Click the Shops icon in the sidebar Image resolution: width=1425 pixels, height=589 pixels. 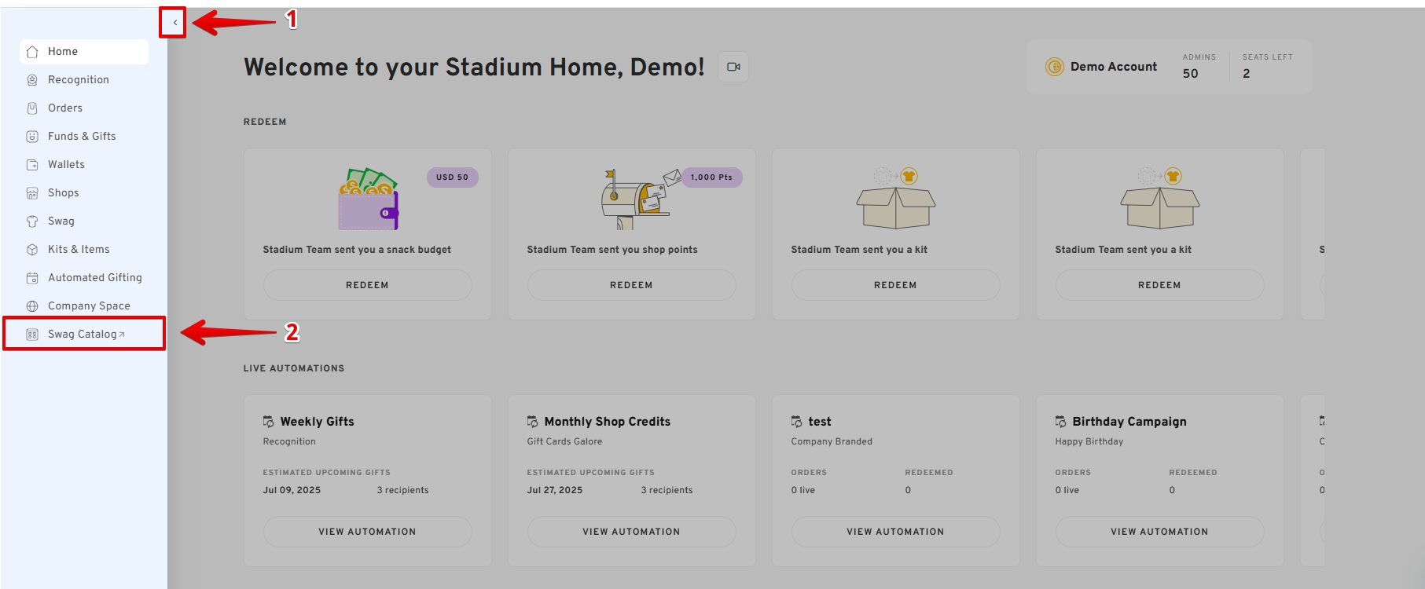(32, 193)
